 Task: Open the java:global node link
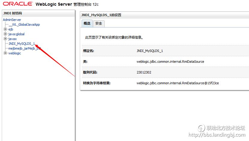16,34
